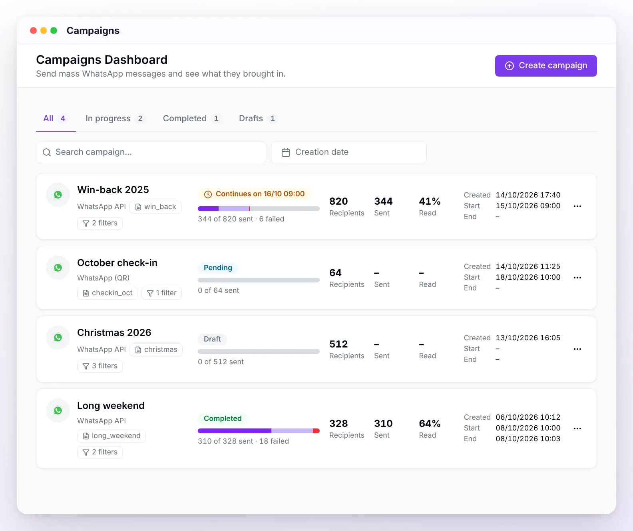Click the Search campaign input field

151,152
